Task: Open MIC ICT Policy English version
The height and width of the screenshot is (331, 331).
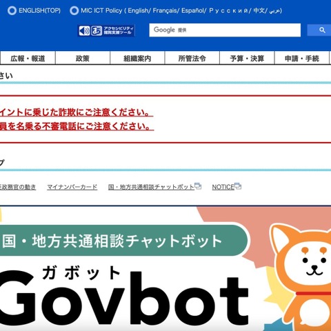Action: pos(138,10)
